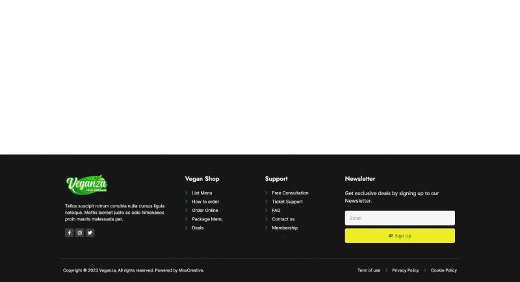Open Package Menu link
The image size is (520, 282).
click(207, 219)
